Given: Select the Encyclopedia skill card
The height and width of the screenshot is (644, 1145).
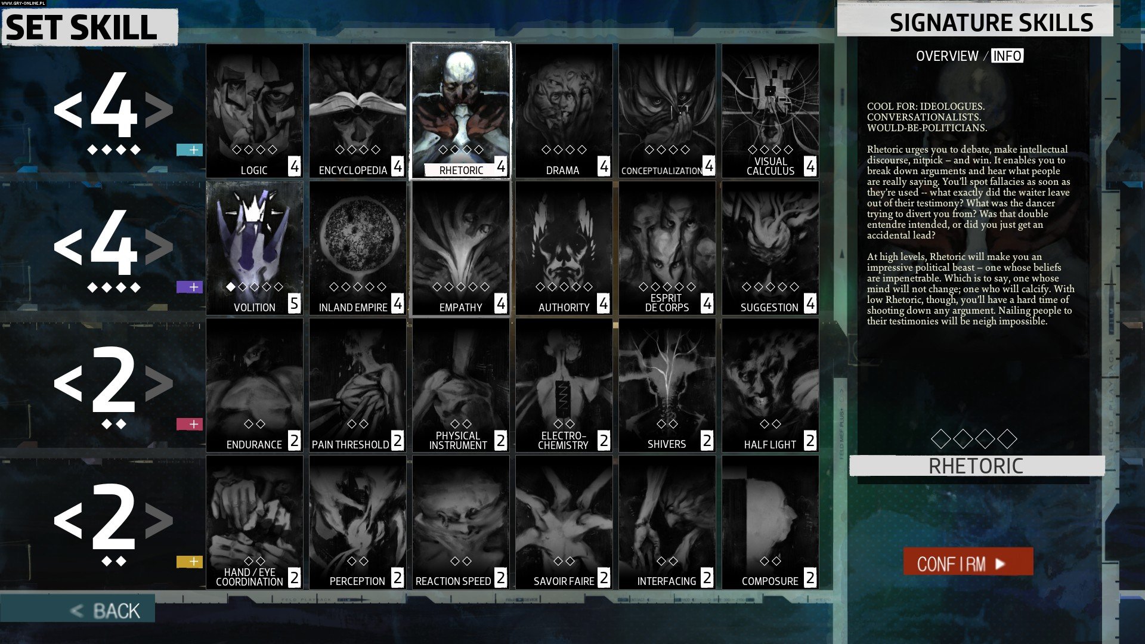Looking at the screenshot, I should pos(358,111).
